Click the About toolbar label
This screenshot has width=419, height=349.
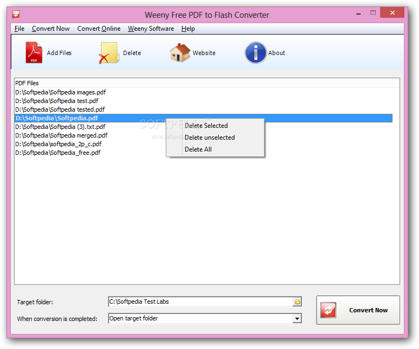[x=276, y=53]
